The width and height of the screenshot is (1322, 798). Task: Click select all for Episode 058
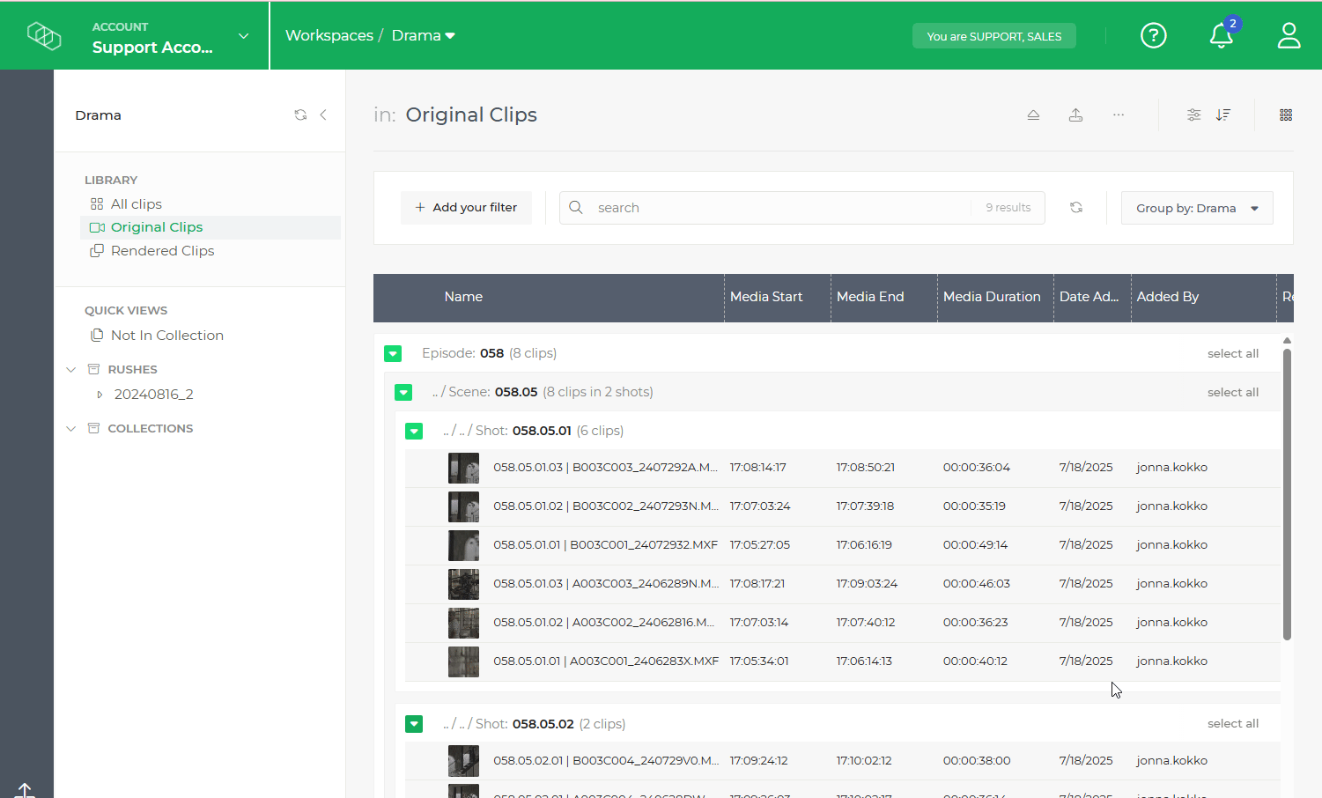1233,352
